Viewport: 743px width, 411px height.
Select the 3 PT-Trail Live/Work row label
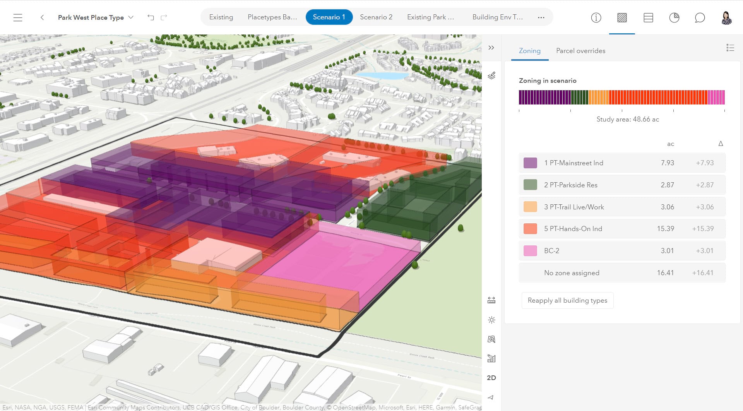point(574,207)
